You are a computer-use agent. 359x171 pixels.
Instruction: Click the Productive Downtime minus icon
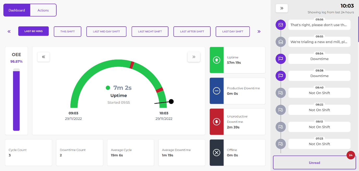[216, 91]
